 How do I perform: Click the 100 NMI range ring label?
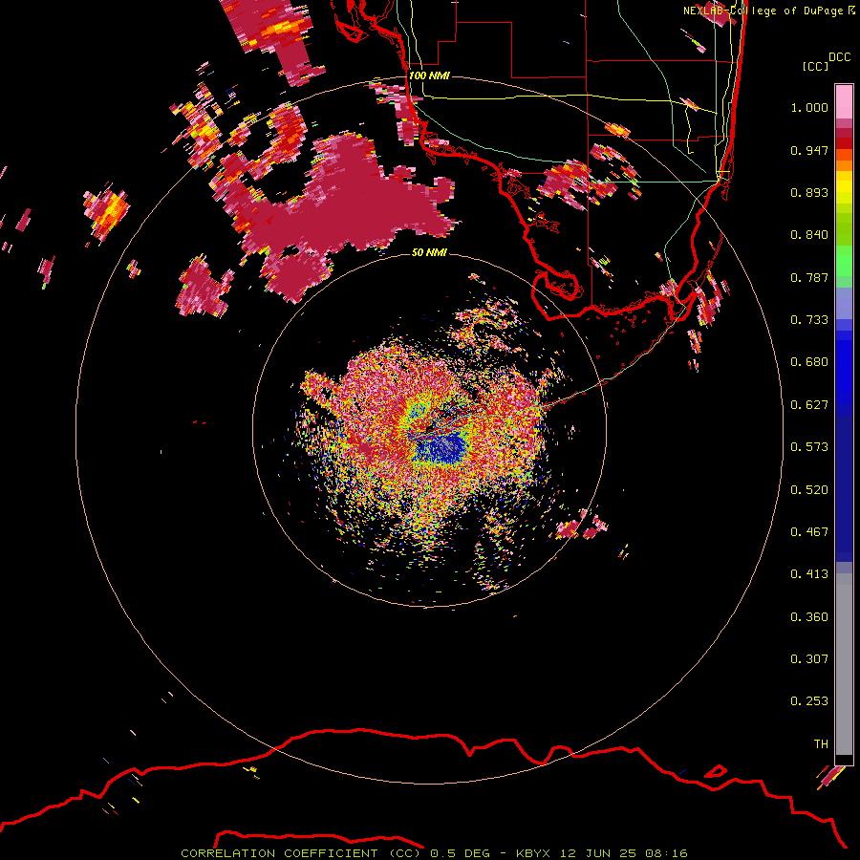coord(429,75)
